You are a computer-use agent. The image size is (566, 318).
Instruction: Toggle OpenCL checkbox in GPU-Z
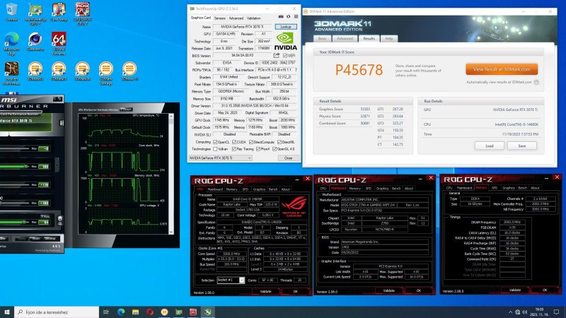(x=216, y=142)
